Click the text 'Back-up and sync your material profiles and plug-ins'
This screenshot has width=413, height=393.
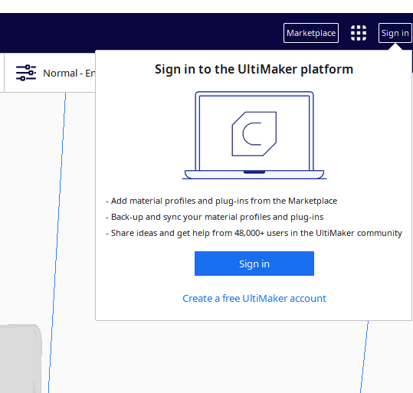pyautogui.click(x=217, y=217)
